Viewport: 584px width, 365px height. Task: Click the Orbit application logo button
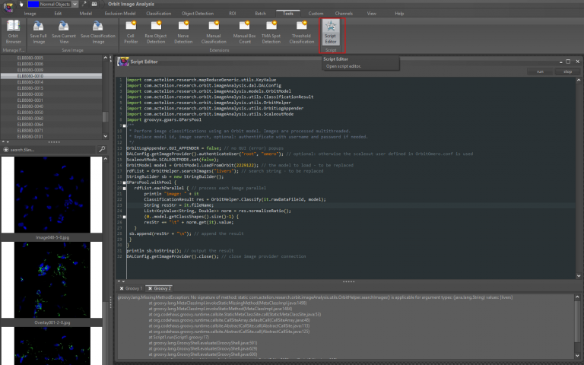pyautogui.click(x=8, y=7)
